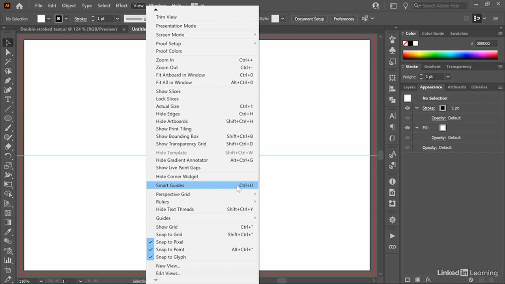Select the Lasso tool
The width and height of the screenshot is (505, 284).
(8, 71)
